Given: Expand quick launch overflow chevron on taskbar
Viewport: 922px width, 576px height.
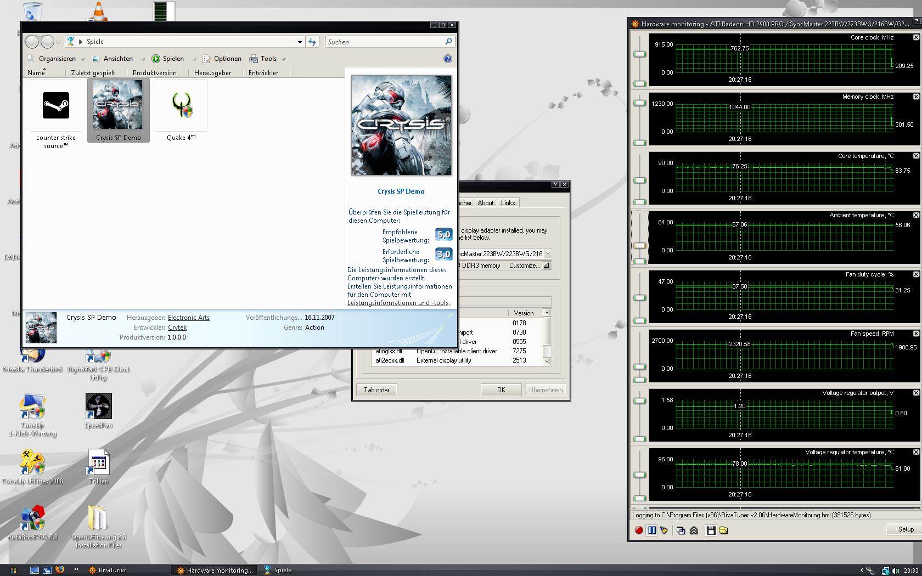Looking at the screenshot, I should point(76,569).
